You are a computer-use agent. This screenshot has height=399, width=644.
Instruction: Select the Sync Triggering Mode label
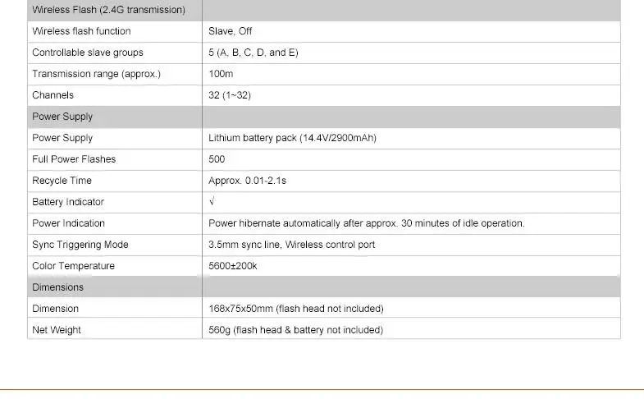80,245
